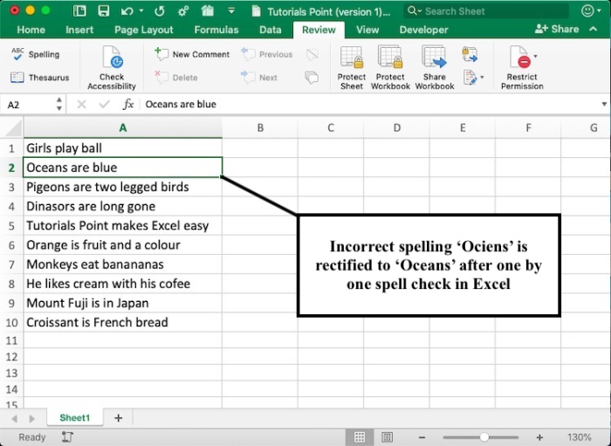Click Protect Workbook

tap(390, 68)
